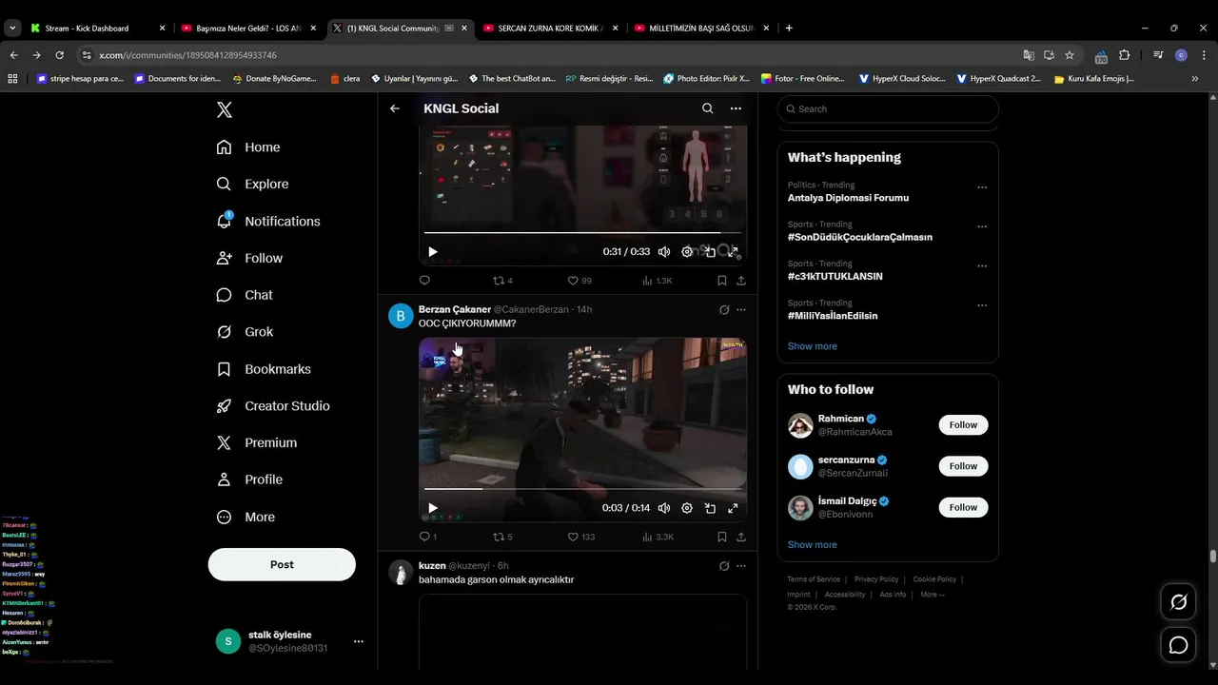Open settings gear on 0:31 video
The width and height of the screenshot is (1218, 685).
tap(687, 252)
